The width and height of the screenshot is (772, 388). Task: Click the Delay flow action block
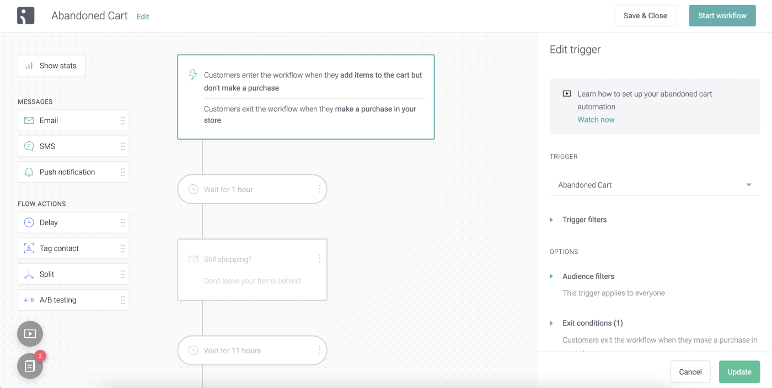(73, 222)
